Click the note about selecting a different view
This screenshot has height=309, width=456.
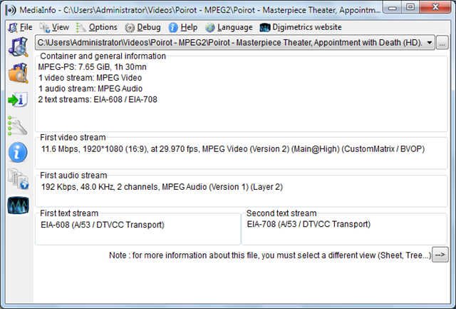coord(270,255)
